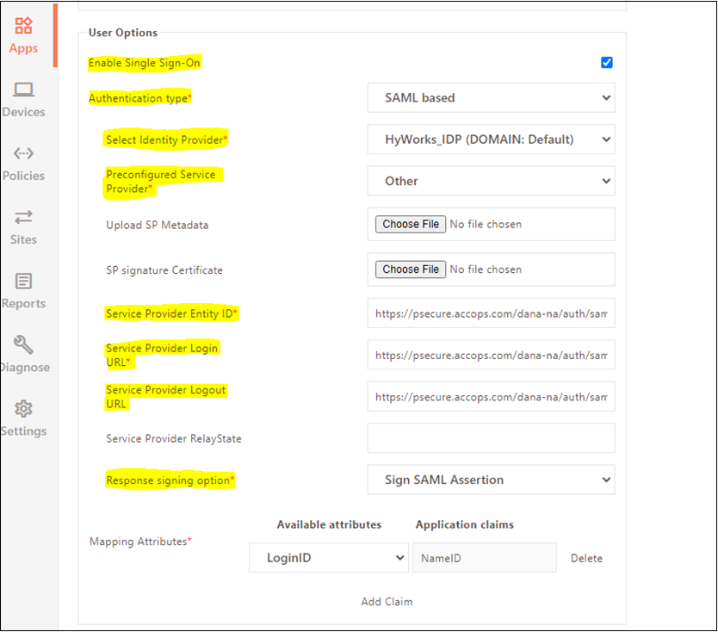Click the Add Claim link
Screen dimensions: 718x632
point(387,602)
